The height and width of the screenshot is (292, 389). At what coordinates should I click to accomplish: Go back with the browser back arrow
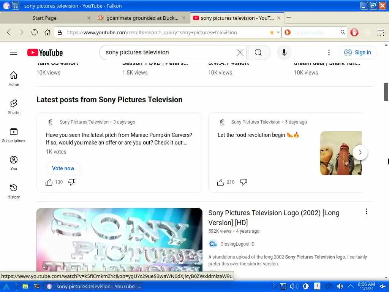9,32
